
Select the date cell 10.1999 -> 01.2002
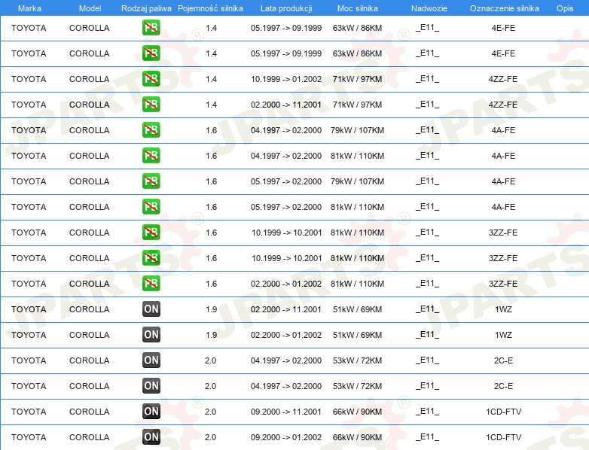286,79
